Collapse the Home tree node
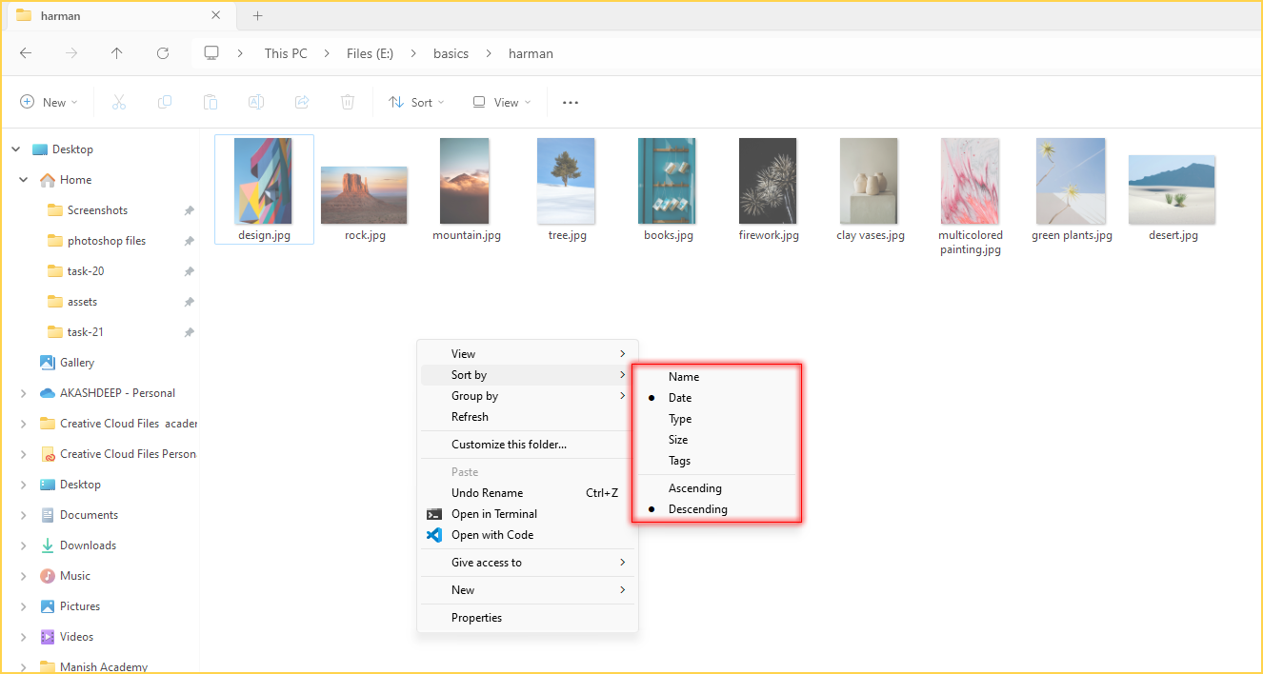The width and height of the screenshot is (1263, 674). tap(24, 180)
